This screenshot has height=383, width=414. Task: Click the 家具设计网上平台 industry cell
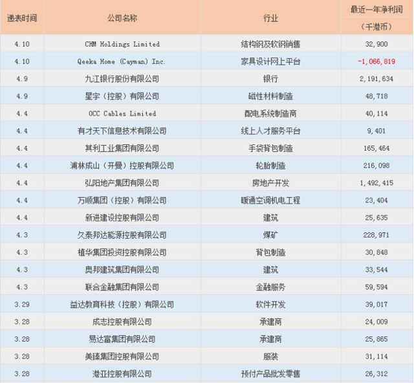[x=270, y=61]
